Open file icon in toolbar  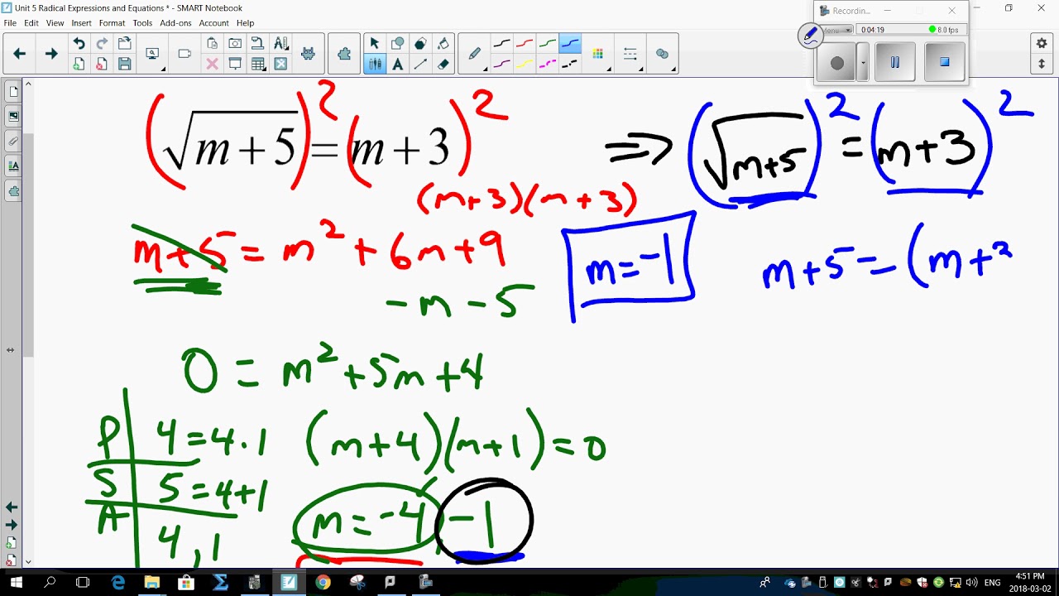tap(124, 44)
